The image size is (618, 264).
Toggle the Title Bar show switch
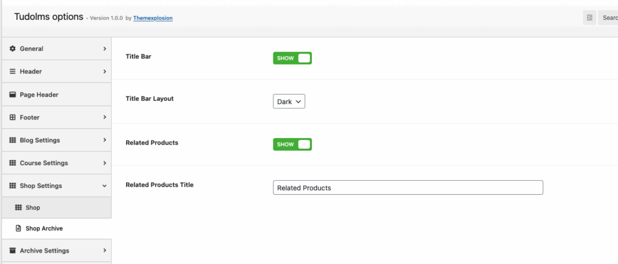(x=292, y=58)
